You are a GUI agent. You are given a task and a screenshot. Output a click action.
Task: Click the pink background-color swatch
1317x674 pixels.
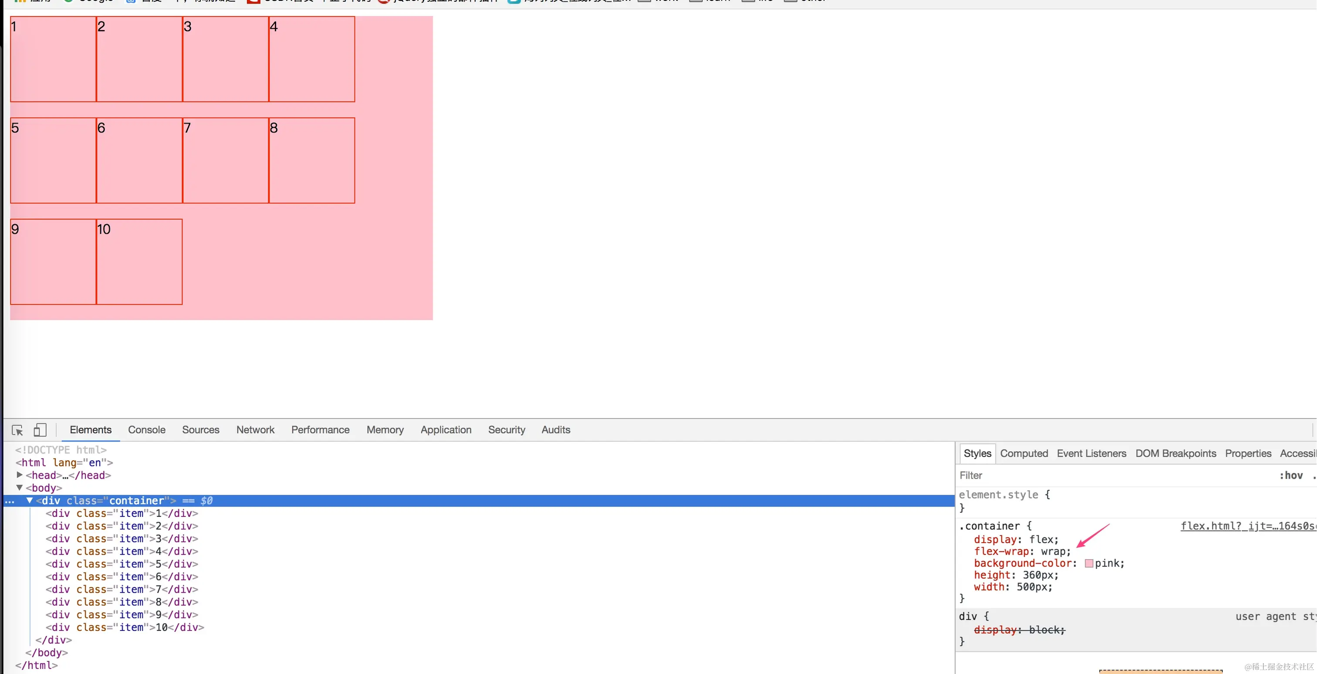1088,563
